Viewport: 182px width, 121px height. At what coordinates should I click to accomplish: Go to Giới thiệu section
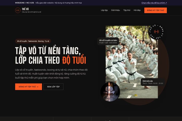[x=115, y=10]
